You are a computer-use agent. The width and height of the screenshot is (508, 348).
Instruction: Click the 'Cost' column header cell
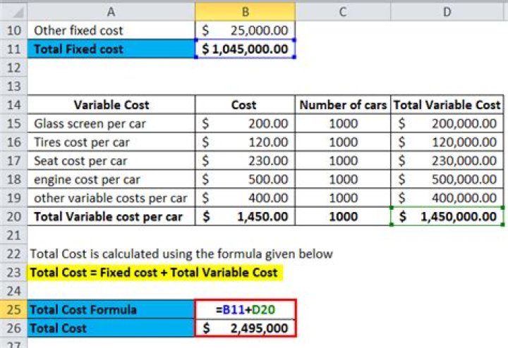pos(246,105)
